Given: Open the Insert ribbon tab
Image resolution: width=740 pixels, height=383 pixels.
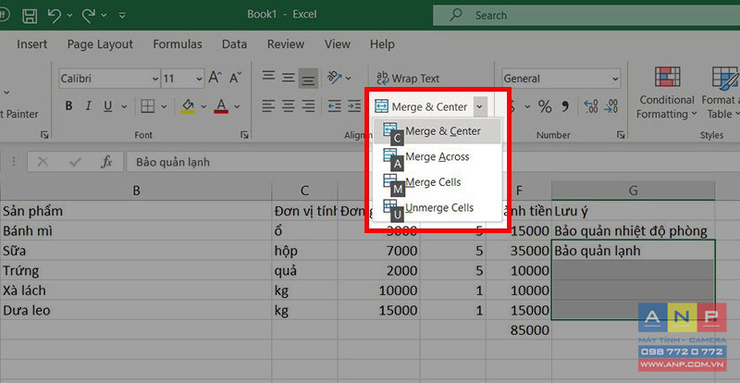Looking at the screenshot, I should 32,44.
